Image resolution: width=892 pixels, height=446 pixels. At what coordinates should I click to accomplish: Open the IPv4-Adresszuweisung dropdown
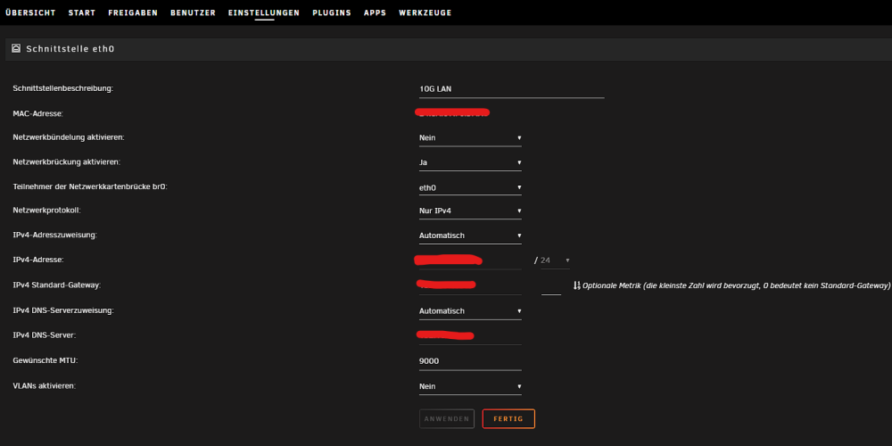(x=470, y=235)
